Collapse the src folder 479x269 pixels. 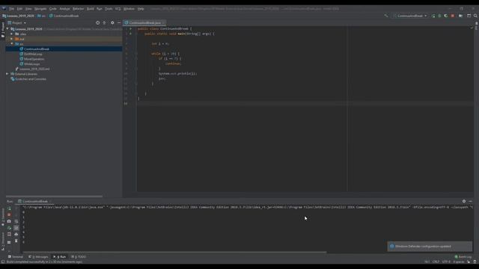(12, 43)
